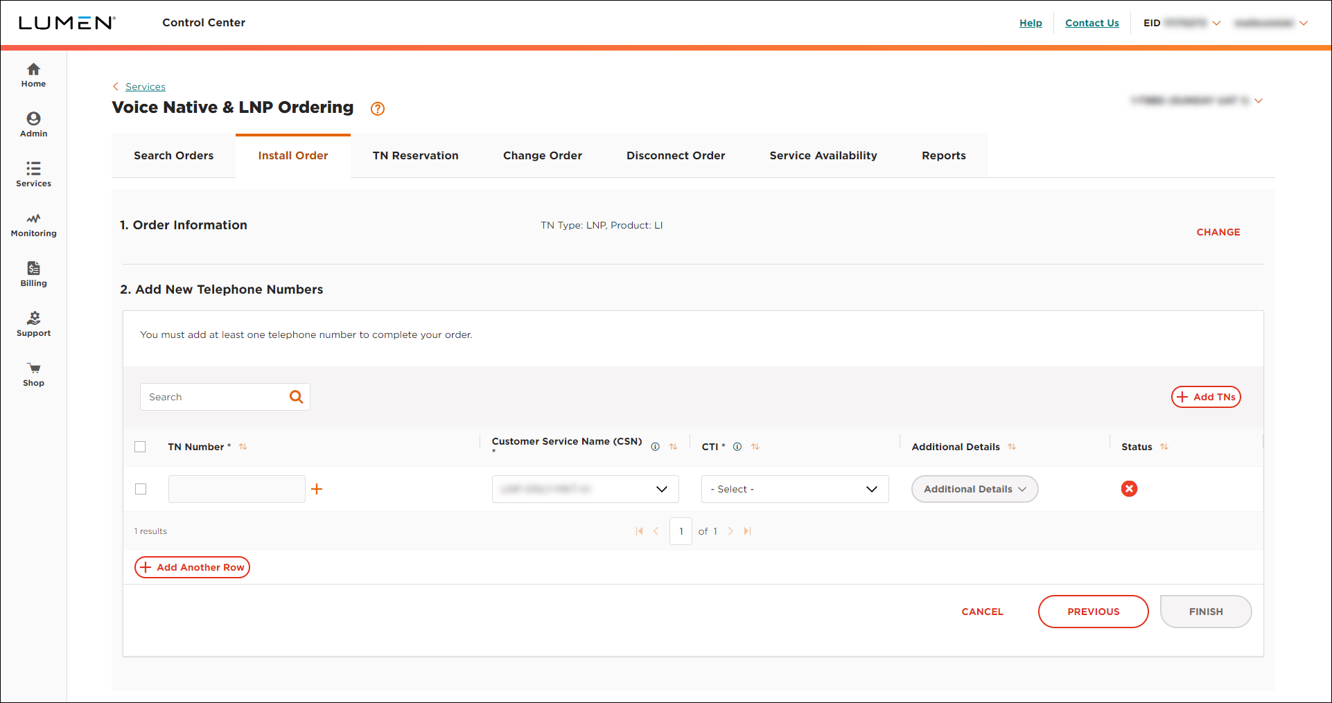Go to next page arrow

(x=730, y=531)
